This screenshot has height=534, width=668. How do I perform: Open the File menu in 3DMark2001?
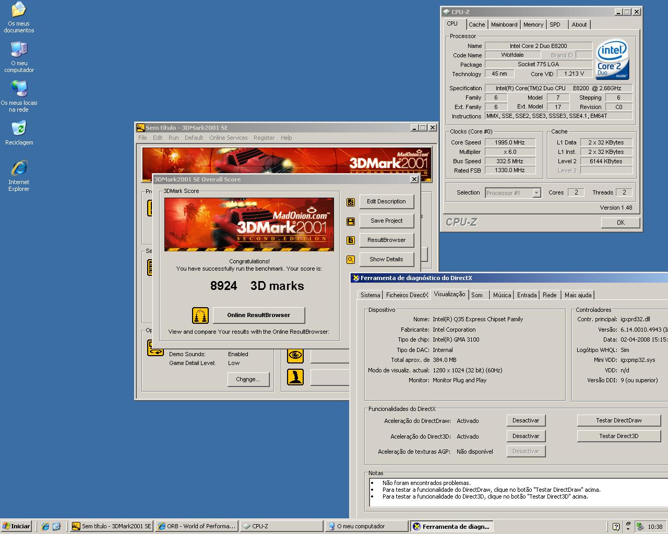point(142,138)
